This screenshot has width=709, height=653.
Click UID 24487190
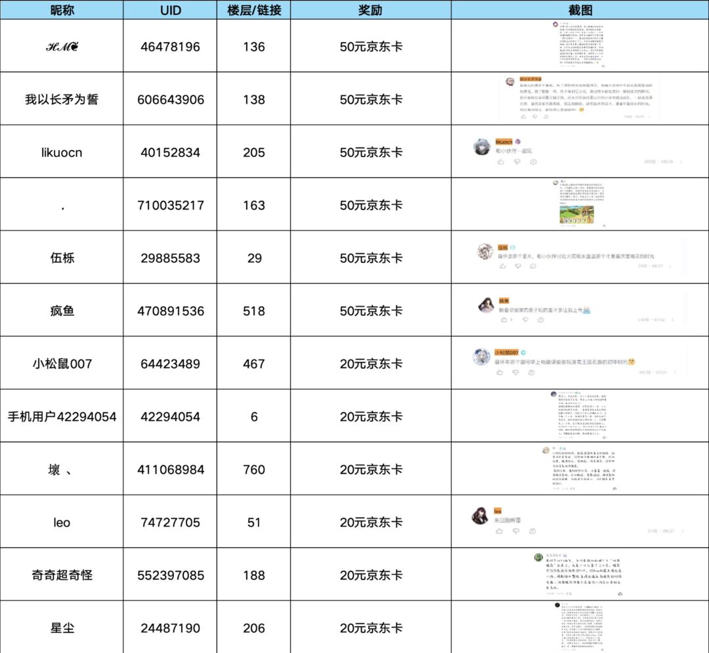[170, 629]
